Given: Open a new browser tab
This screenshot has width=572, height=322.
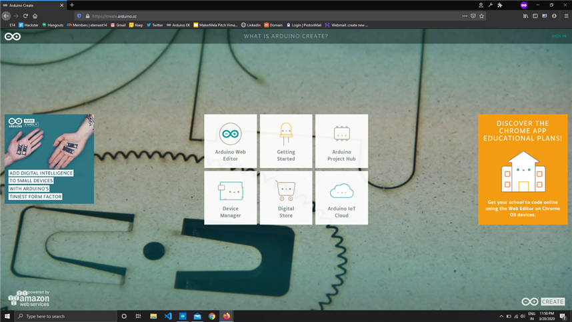Looking at the screenshot, I should pyautogui.click(x=72, y=5).
